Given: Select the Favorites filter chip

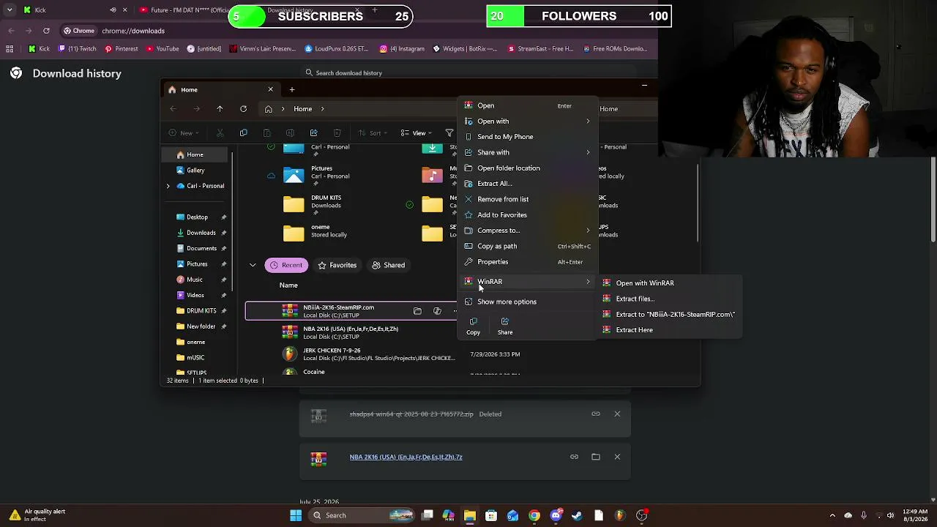Looking at the screenshot, I should 337,265.
